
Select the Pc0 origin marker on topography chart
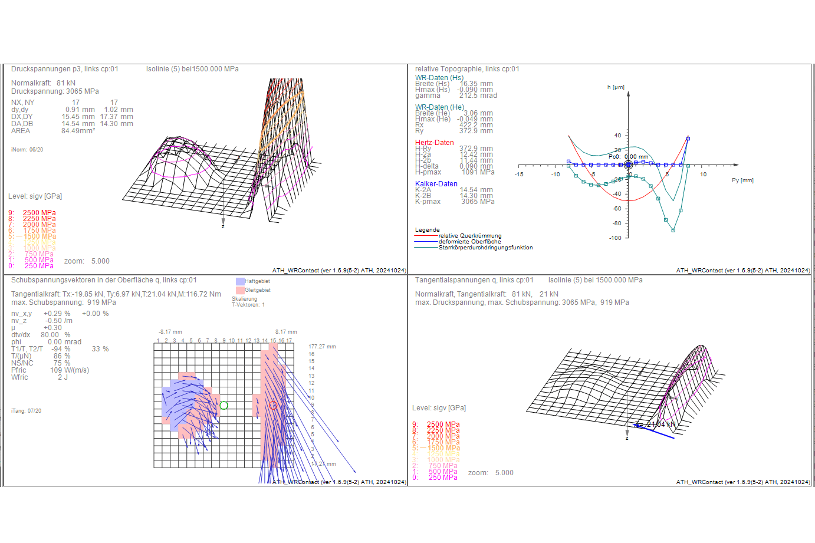point(628,165)
